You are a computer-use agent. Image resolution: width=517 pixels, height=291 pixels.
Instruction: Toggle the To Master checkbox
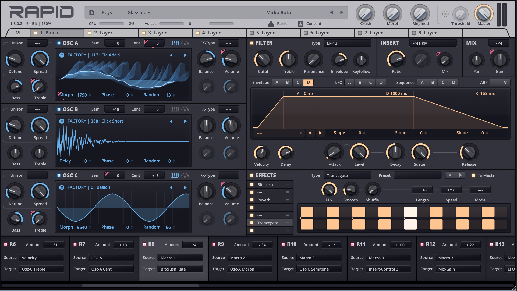[473, 175]
